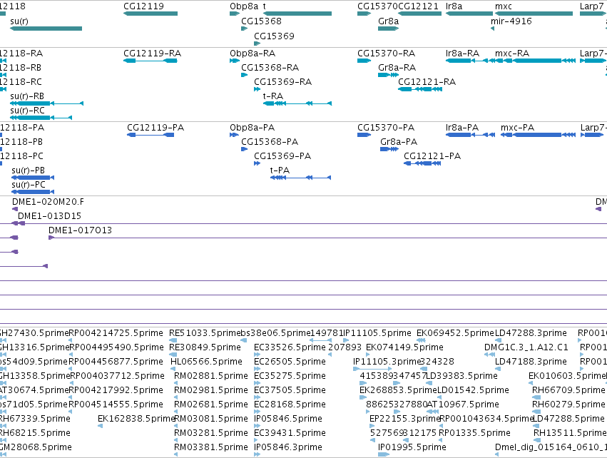This screenshot has width=607, height=458.
Task: Open the CG15370-PA label
Action: [x=386, y=128]
